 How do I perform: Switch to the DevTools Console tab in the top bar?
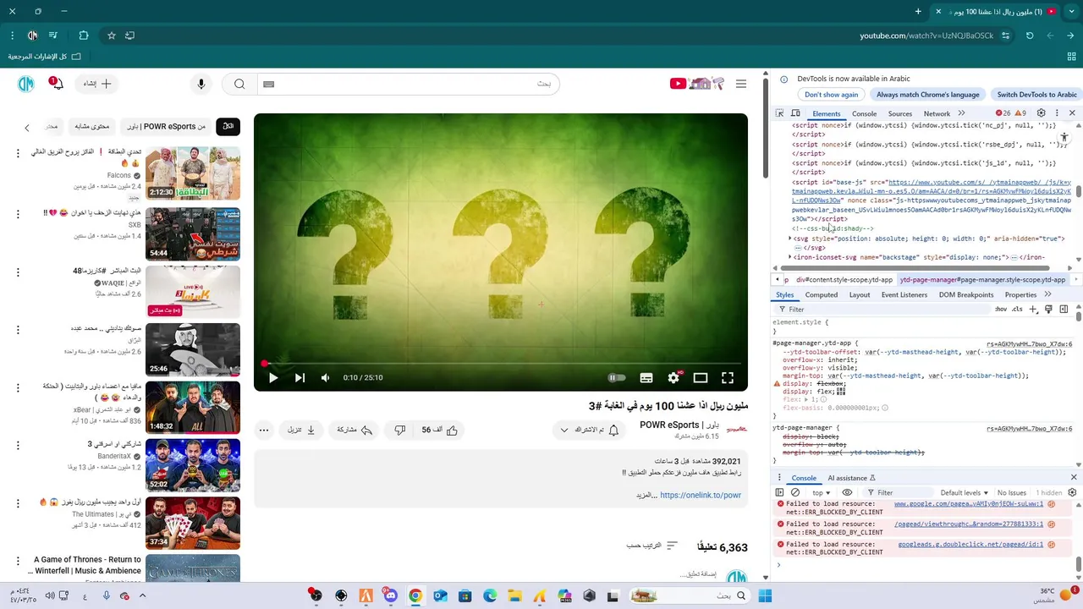(x=864, y=113)
